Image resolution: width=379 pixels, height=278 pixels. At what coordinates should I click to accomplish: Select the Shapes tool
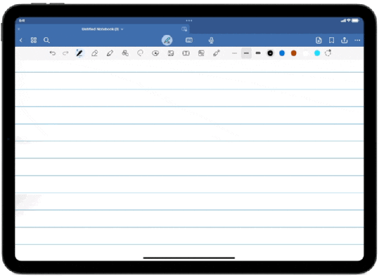(x=125, y=53)
